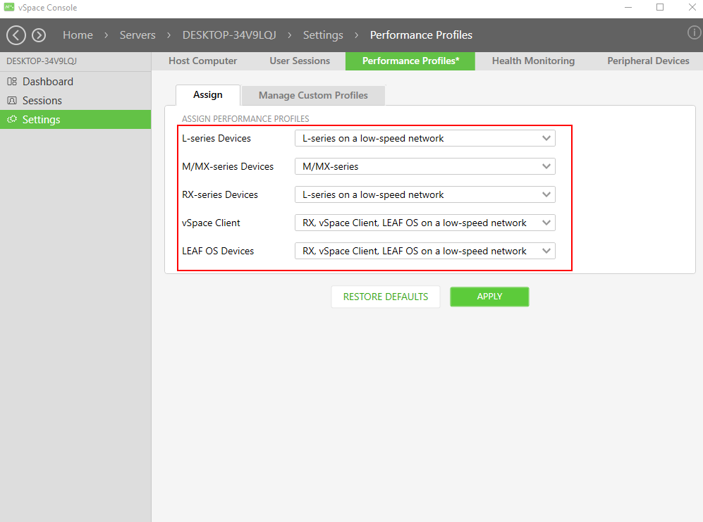Screen dimensions: 703x522
Task: Open the vSpace Client profile dropdown
Action: point(425,223)
